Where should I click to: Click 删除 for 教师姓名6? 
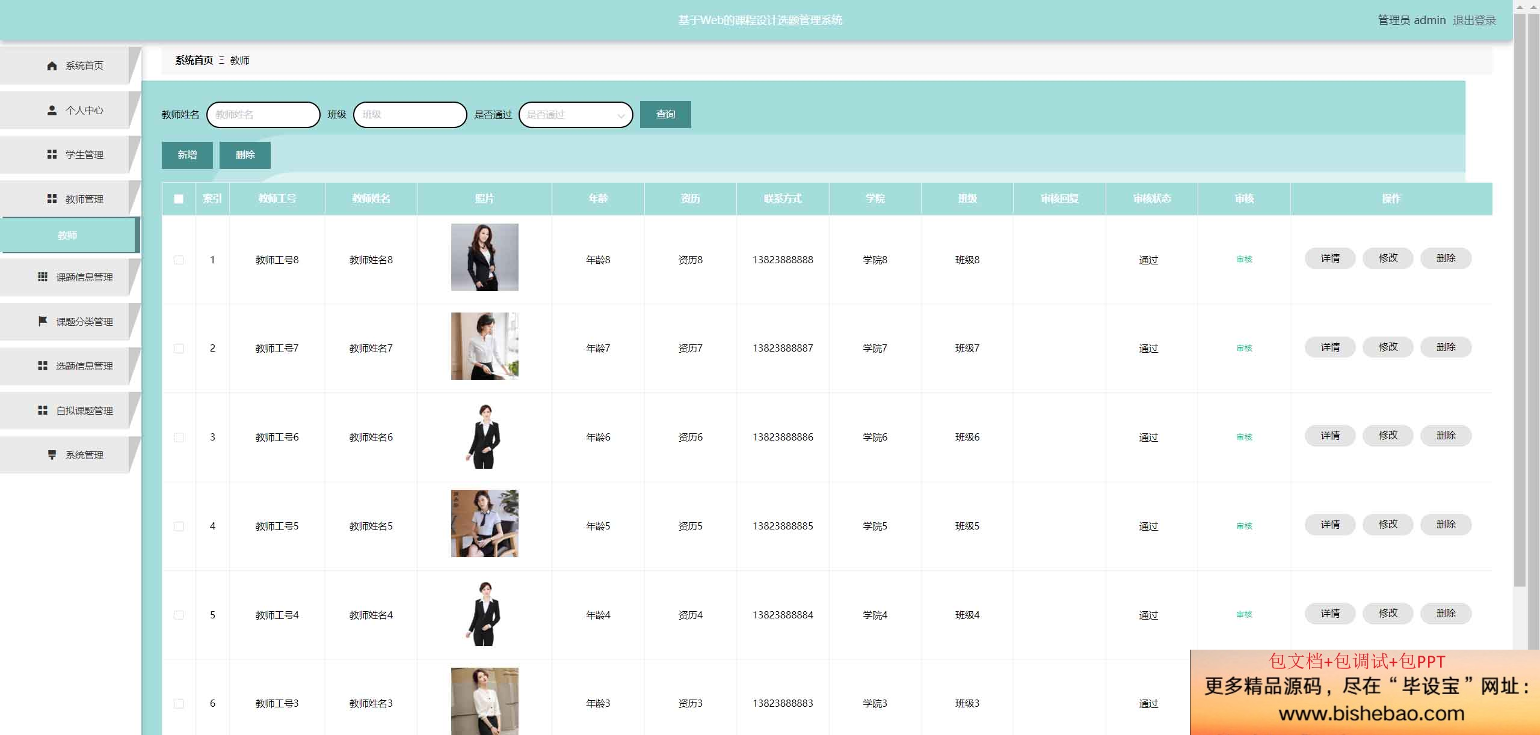coord(1446,436)
